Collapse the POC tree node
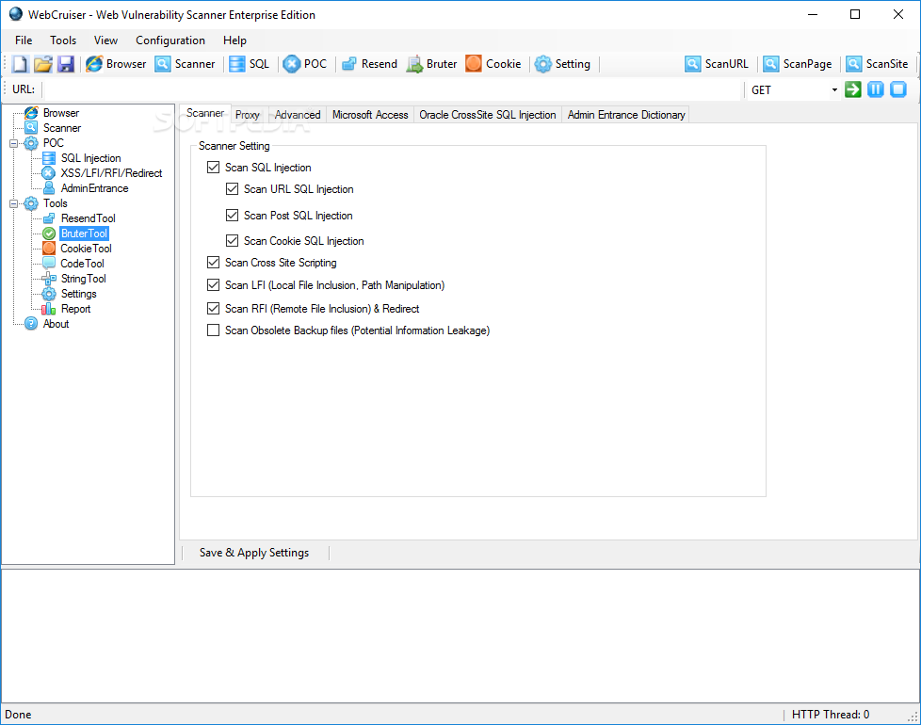Screen dimensions: 921x725 [13, 143]
